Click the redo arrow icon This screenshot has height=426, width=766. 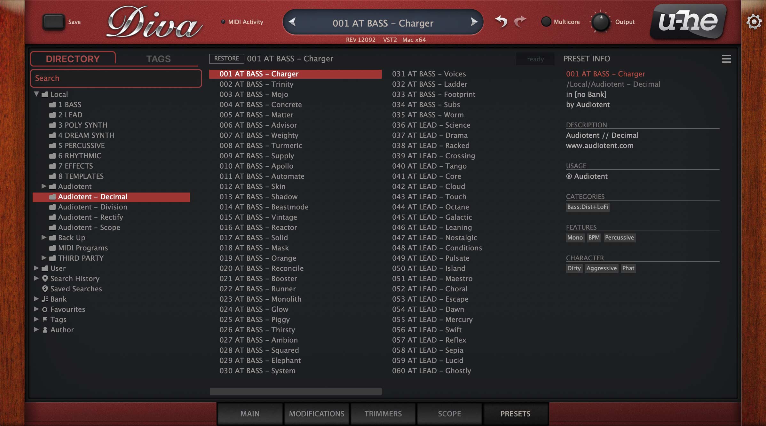click(x=520, y=22)
